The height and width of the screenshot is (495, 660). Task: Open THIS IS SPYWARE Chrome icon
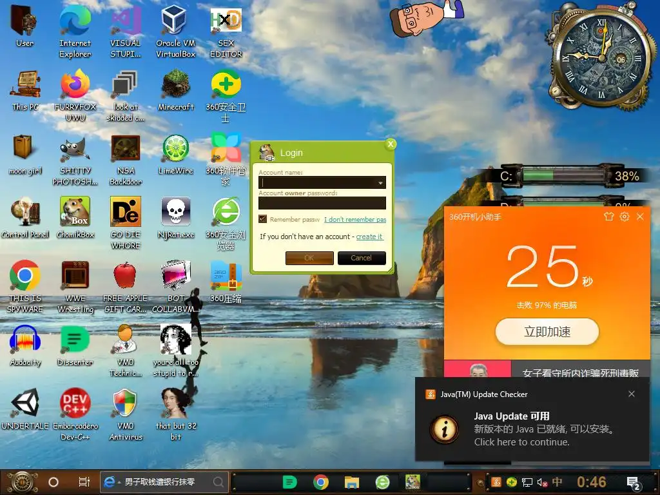point(25,287)
